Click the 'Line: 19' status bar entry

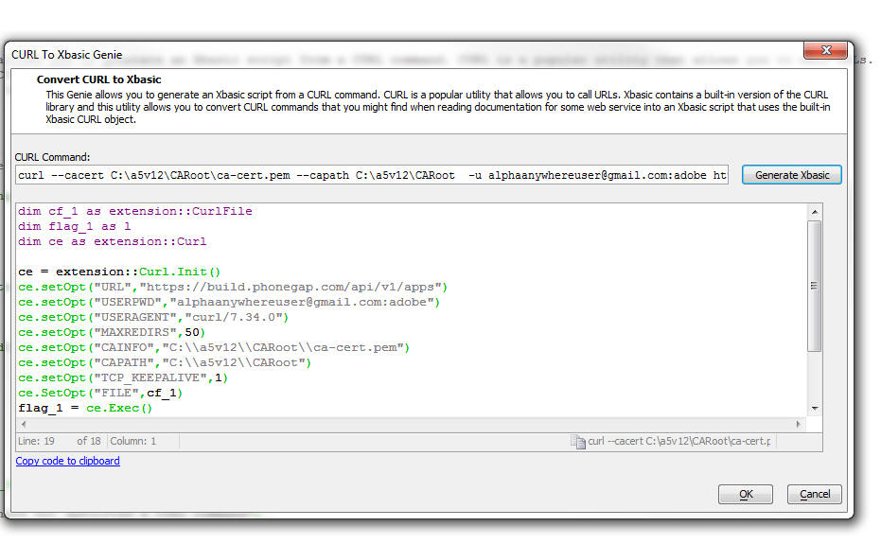pyautogui.click(x=36, y=441)
